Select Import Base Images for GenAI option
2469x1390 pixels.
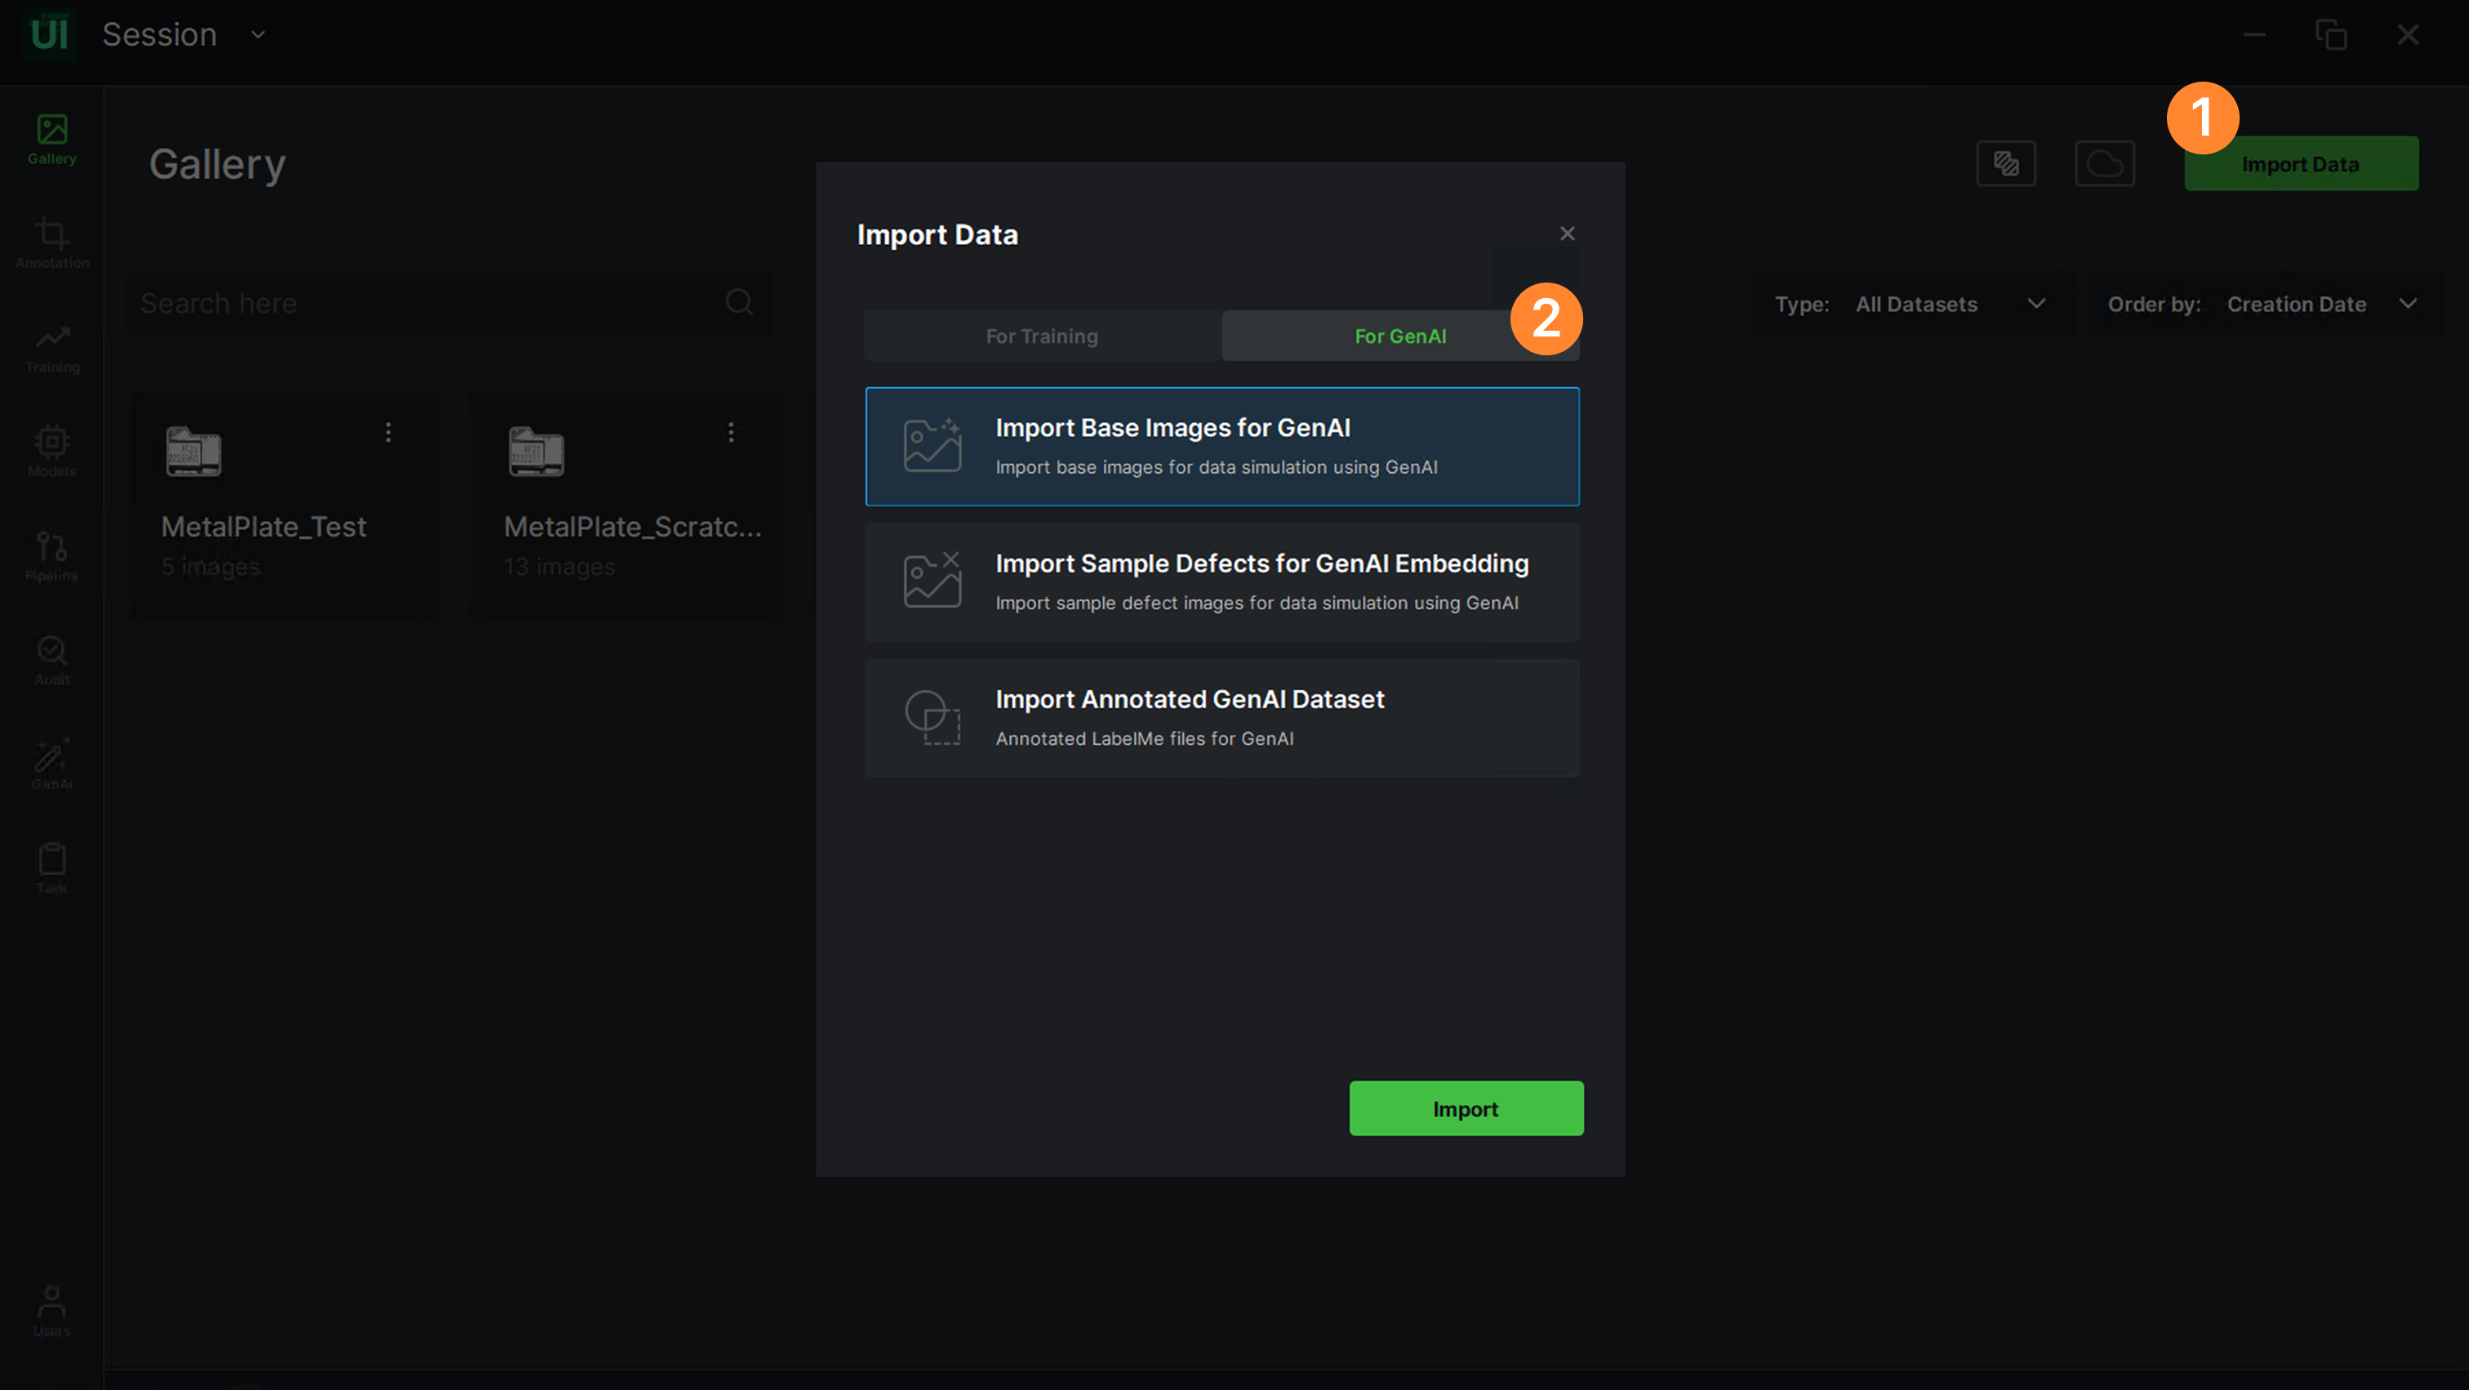point(1222,447)
